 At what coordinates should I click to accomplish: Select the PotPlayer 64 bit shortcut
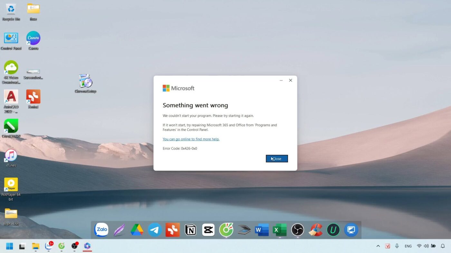point(11,189)
